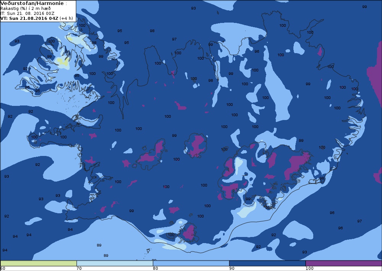Click the legend scale label '80'
This screenshot has height=271, width=382.
[155, 269]
